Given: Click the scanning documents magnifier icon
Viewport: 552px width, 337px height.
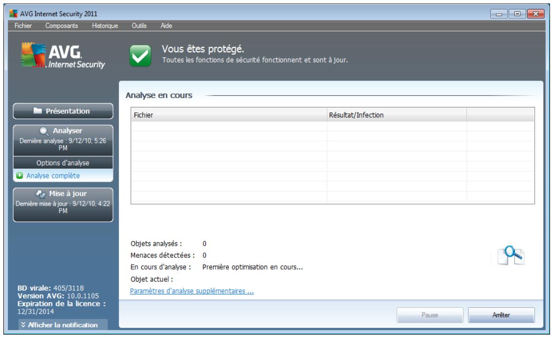Looking at the screenshot, I should (511, 255).
